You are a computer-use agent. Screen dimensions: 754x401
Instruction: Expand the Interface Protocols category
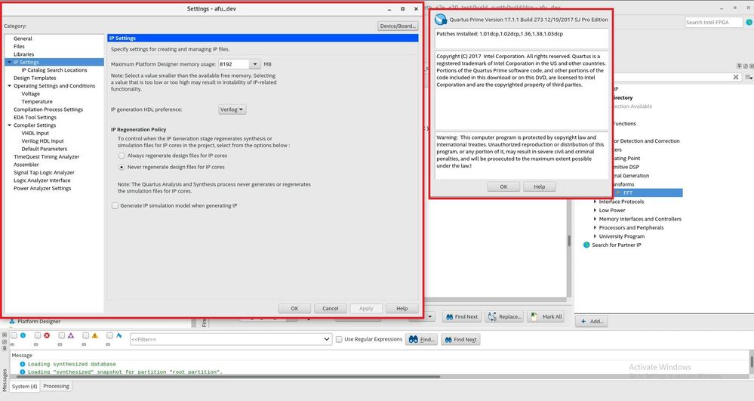(595, 202)
